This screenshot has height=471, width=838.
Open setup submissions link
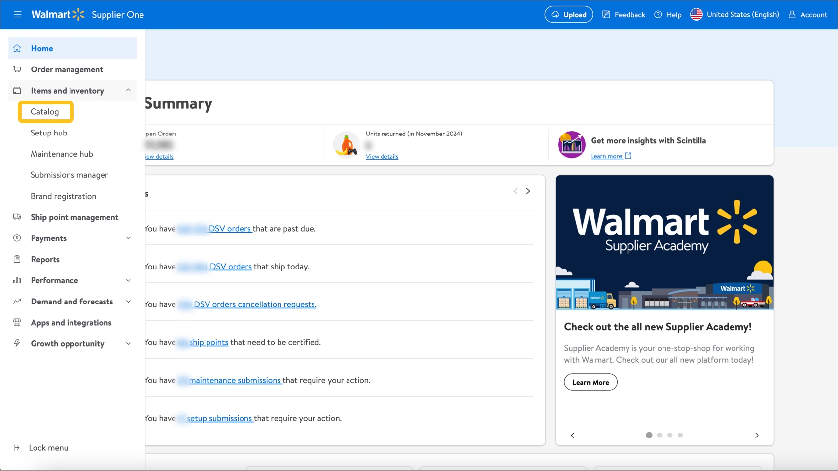click(215, 418)
